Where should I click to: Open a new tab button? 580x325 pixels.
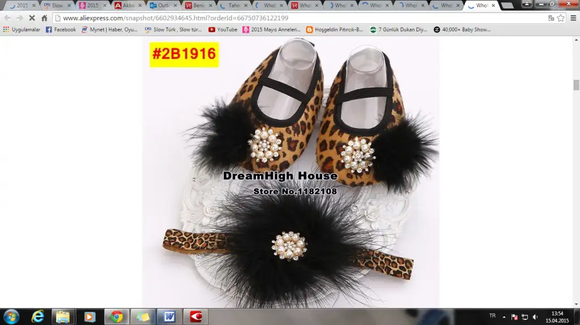507,6
